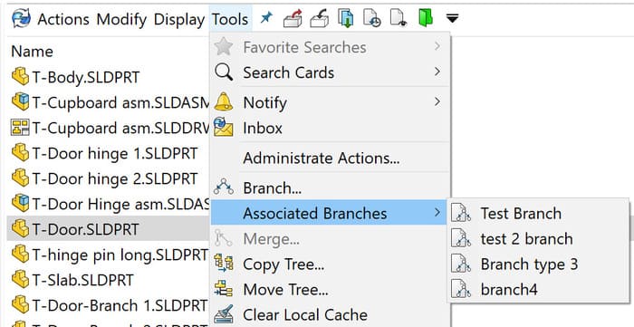Open Inbox from Tools menu
Screen dimensions: 634x327
tap(331, 128)
